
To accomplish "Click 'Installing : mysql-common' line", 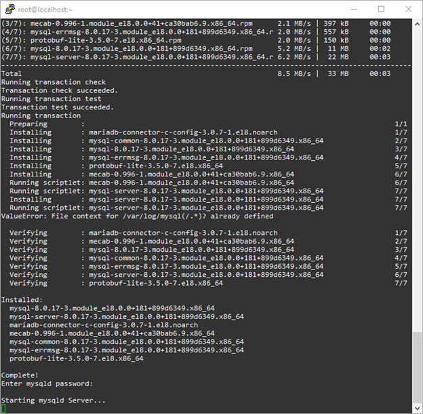I will point(208,141).
